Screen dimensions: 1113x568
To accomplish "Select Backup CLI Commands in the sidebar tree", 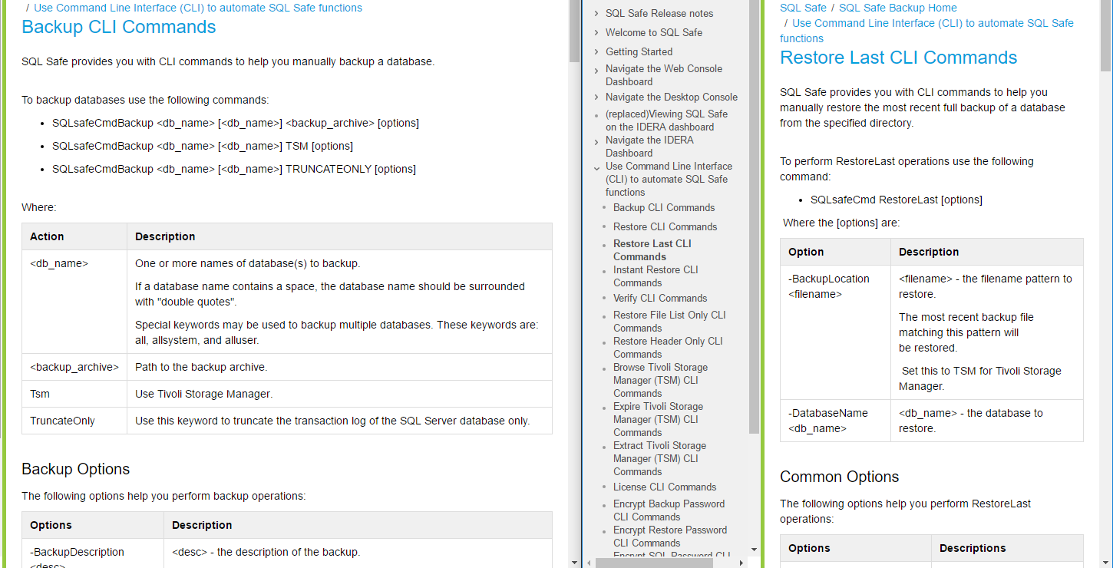I will point(664,207).
